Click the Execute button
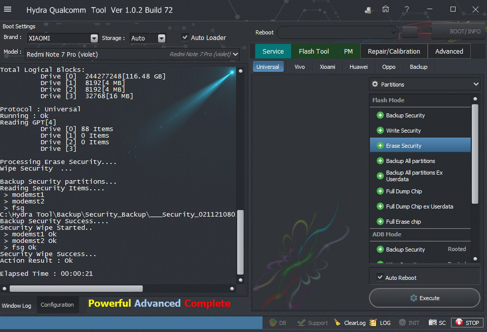 pos(424,298)
